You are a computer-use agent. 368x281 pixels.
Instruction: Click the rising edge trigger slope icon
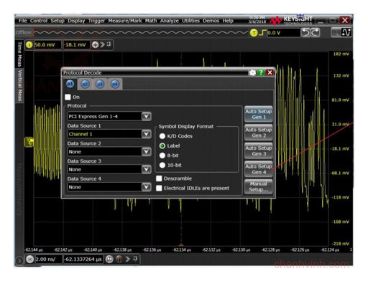click(262, 32)
